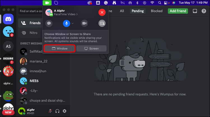
Task: Open Now Playing menu bar icon
Action: (144, 3)
